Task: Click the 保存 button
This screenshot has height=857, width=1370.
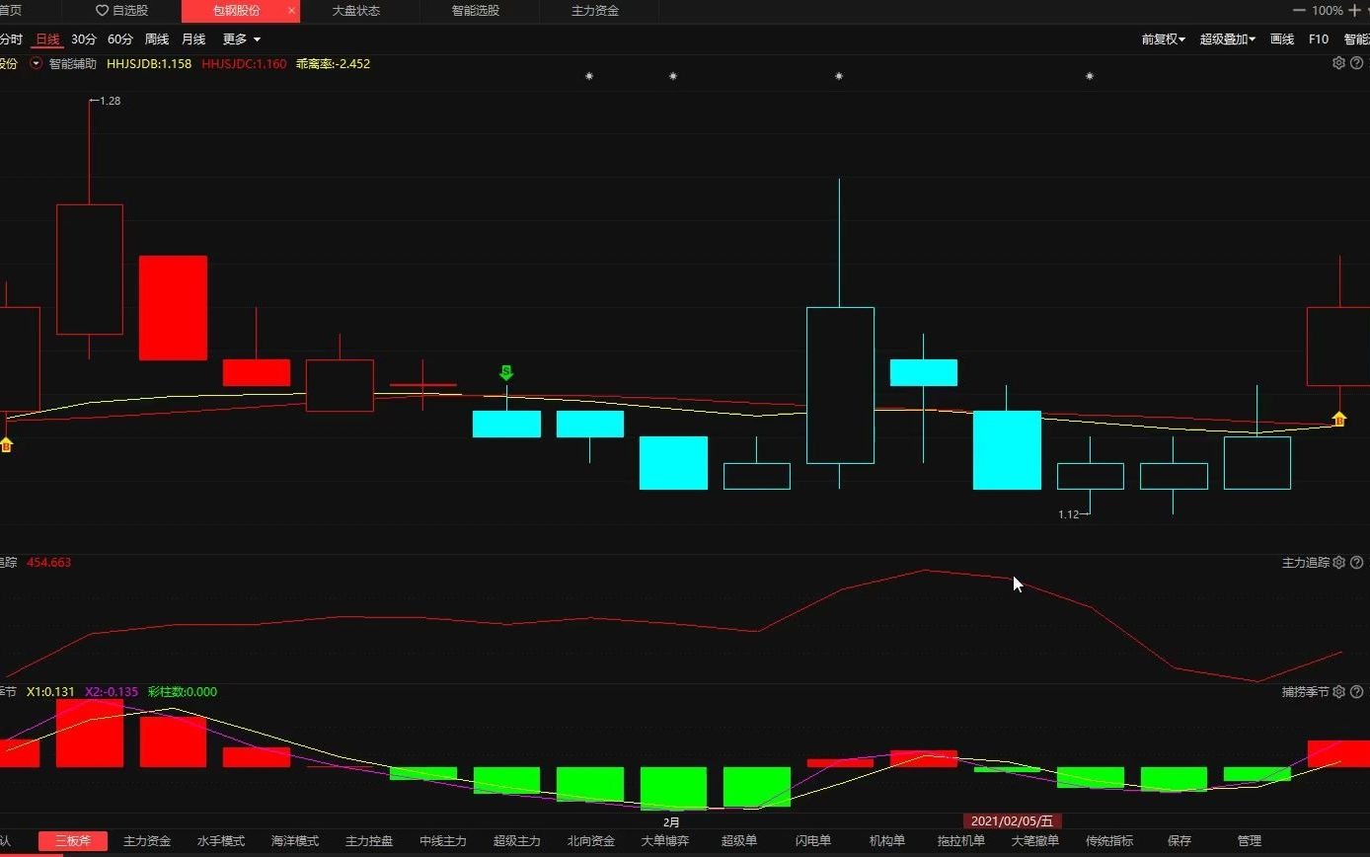Action: pyautogui.click(x=1180, y=841)
